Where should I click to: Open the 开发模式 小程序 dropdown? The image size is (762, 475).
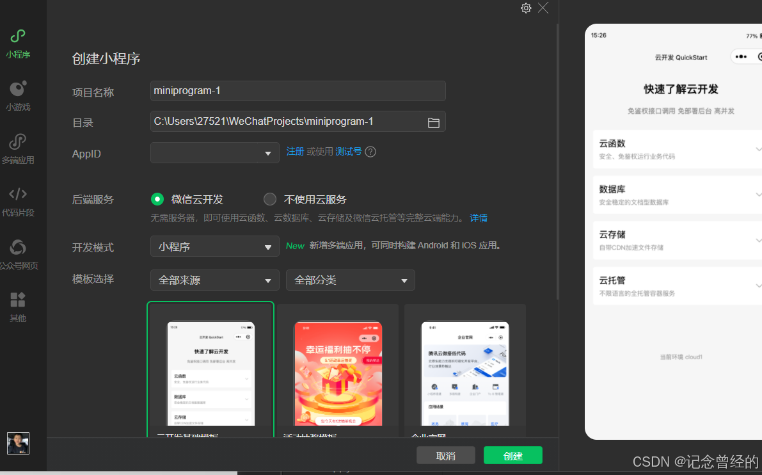point(214,246)
